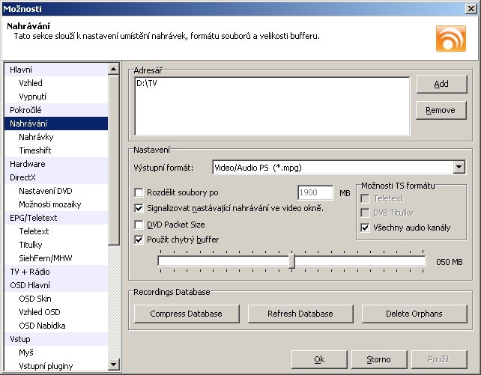The height and width of the screenshot is (375, 481).
Task: Confirm settings with Ok button
Action: coord(319,359)
